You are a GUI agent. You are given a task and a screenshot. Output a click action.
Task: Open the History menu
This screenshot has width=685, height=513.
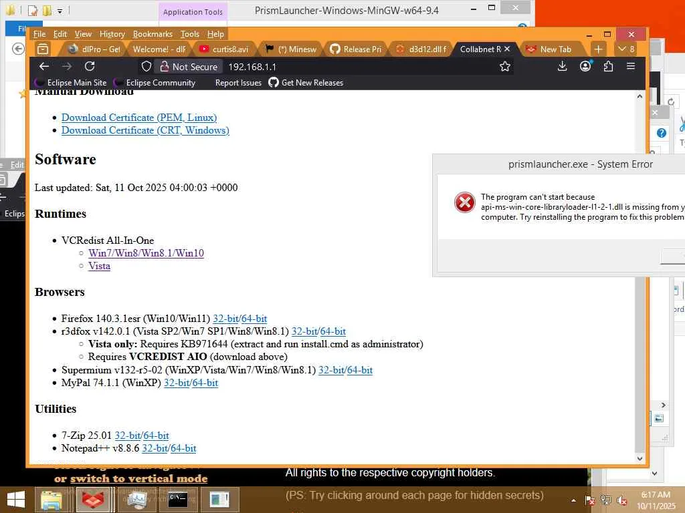tap(112, 34)
